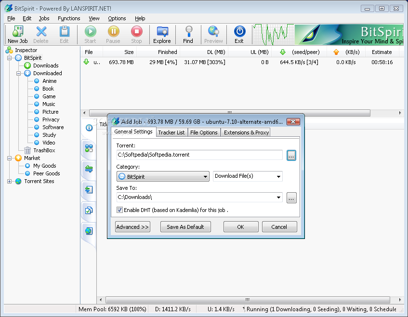Viewport: 408px width, 317px height.
Task: Select the Anime category
Action: (x=50, y=81)
